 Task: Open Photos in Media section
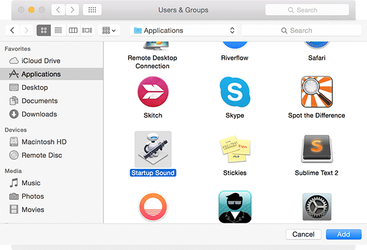tap(51, 196)
